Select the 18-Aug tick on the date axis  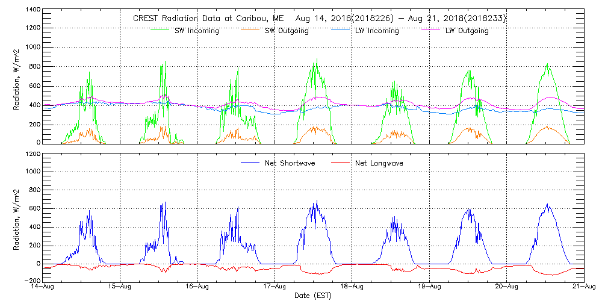[352, 287]
